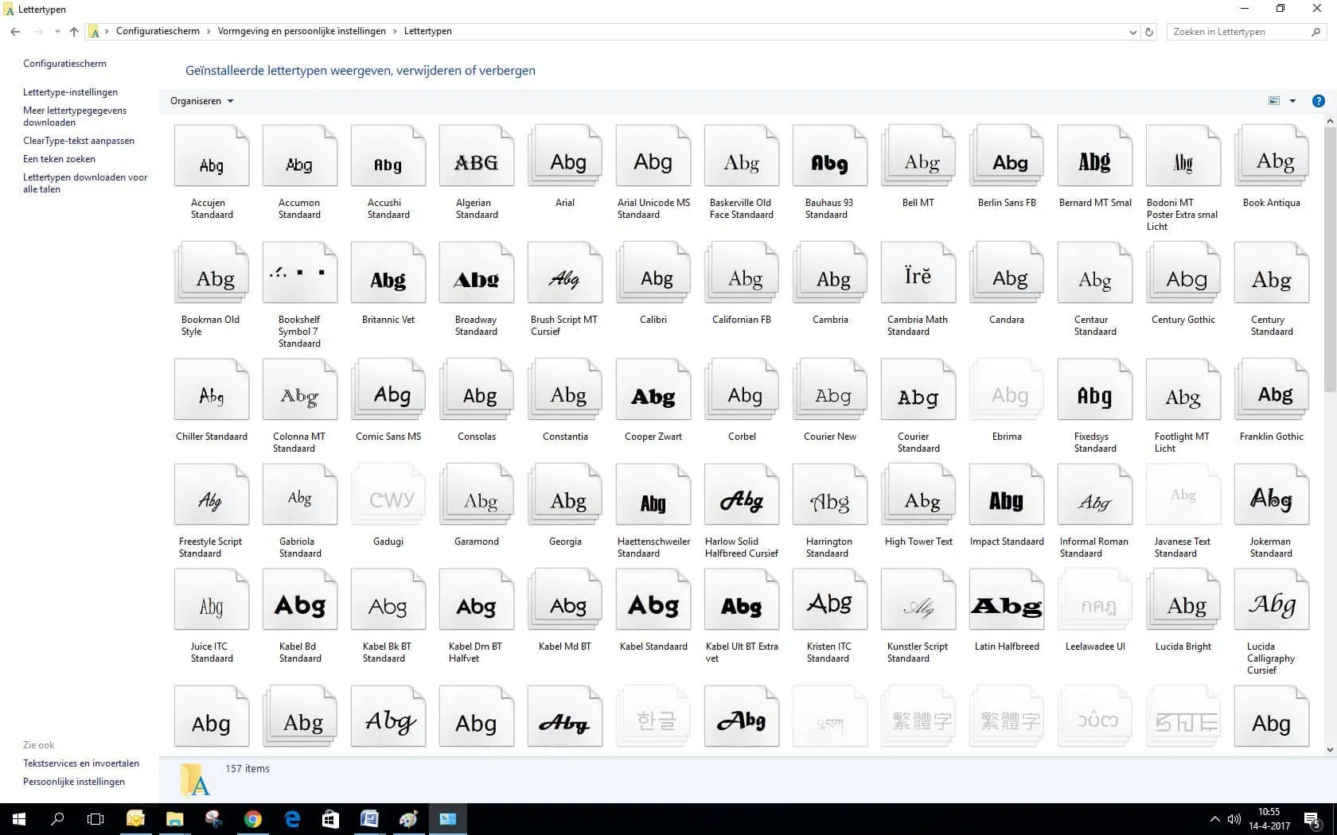The height and width of the screenshot is (835, 1337).
Task: Click the vertical scrollbar thumb
Action: (1330, 259)
